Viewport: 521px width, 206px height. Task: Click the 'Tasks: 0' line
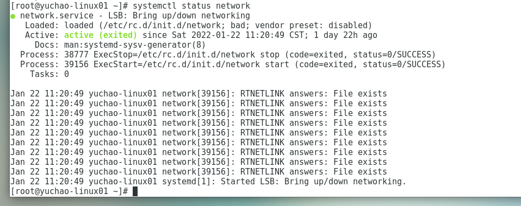tap(49, 74)
